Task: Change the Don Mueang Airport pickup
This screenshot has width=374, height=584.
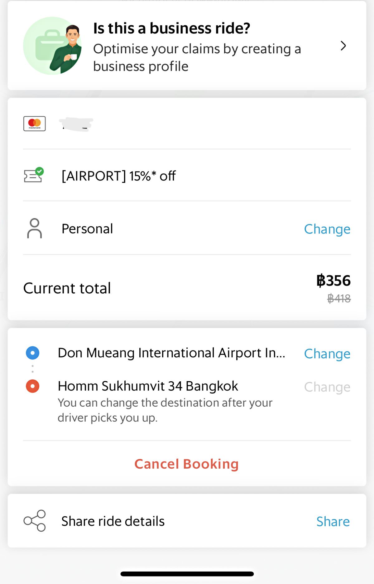Action: pyautogui.click(x=327, y=354)
